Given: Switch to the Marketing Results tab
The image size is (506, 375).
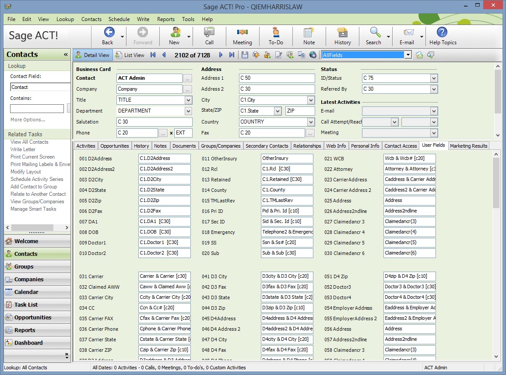Looking at the screenshot, I should click(468, 146).
